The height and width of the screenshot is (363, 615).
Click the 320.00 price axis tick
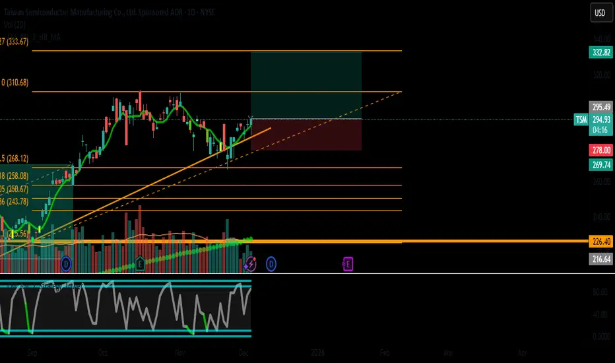click(602, 75)
